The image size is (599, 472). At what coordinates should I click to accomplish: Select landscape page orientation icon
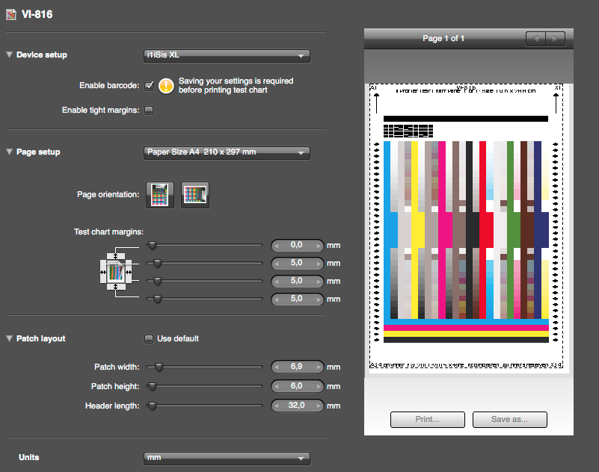195,194
